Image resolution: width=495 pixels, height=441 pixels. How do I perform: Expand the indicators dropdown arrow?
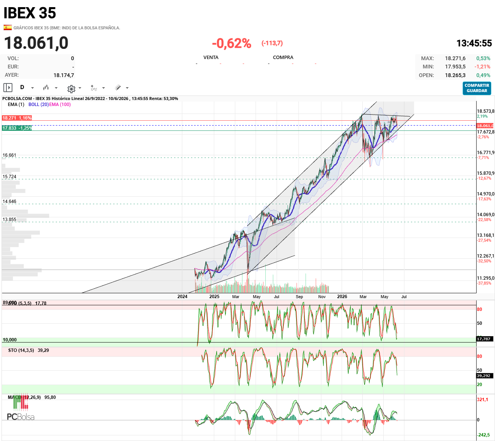pyautogui.click(x=103, y=88)
